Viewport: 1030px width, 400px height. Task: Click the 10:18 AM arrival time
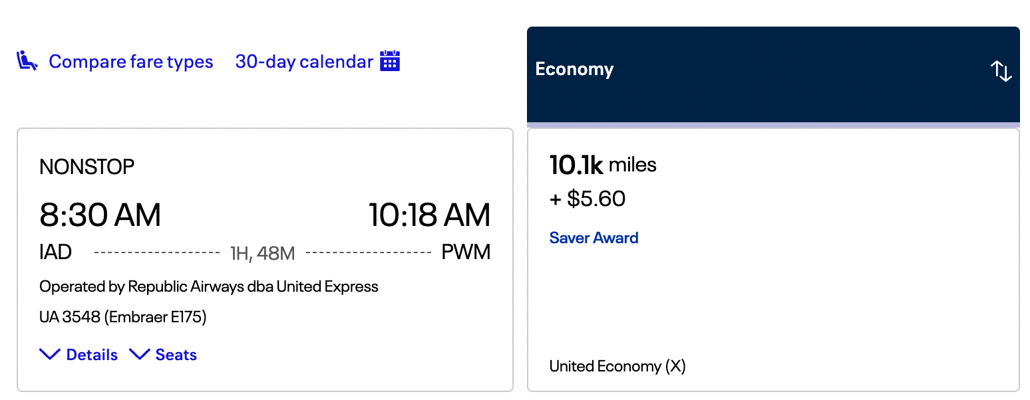tap(429, 215)
